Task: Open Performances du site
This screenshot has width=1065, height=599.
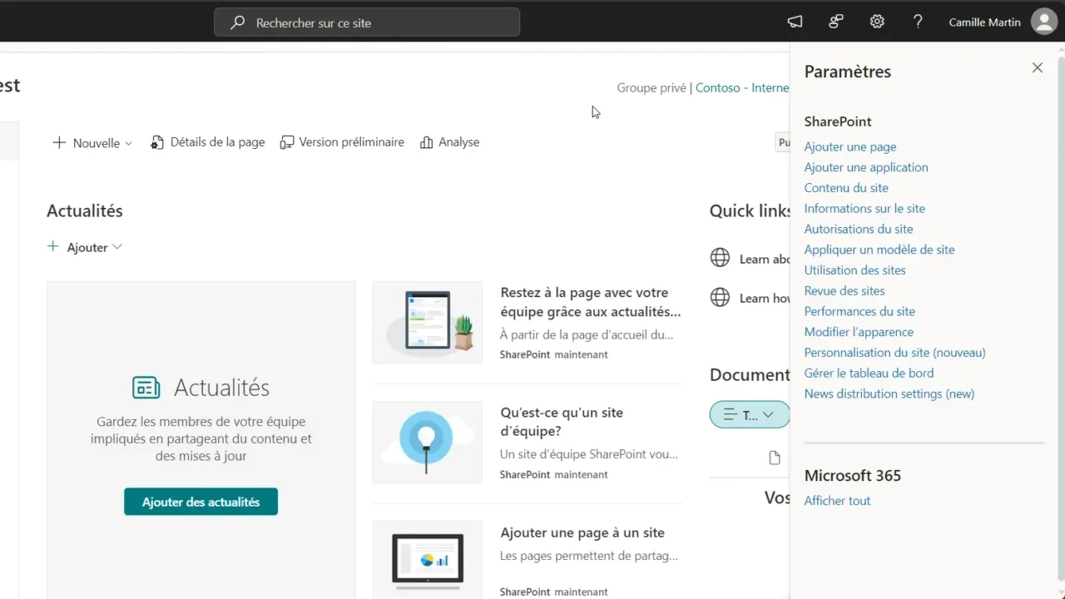Action: [859, 311]
